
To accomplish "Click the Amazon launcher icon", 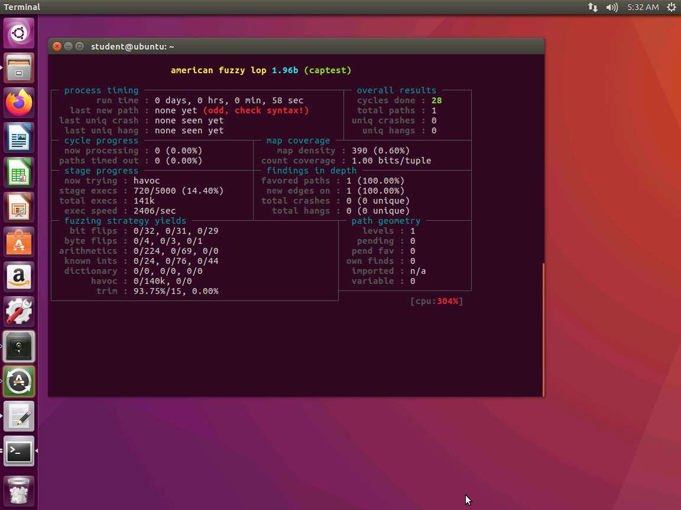I will point(19,277).
